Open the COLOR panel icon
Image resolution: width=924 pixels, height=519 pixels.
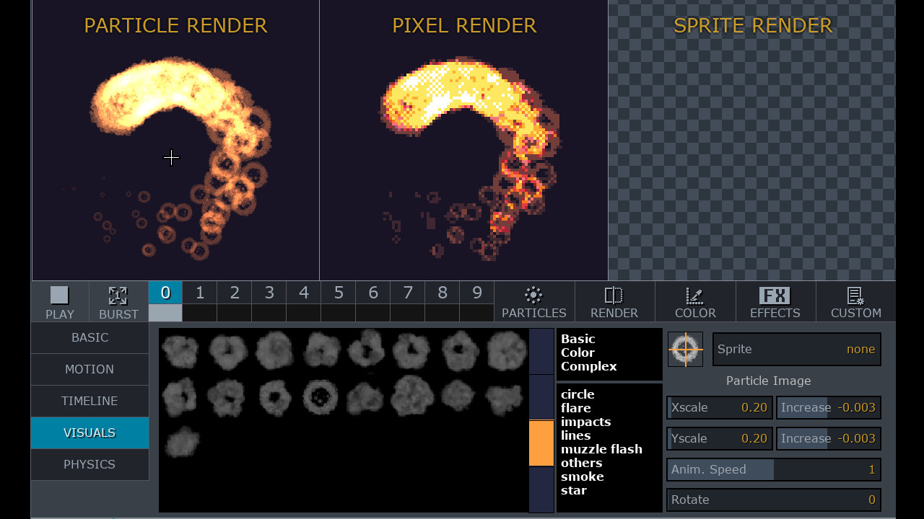pyautogui.click(x=694, y=294)
